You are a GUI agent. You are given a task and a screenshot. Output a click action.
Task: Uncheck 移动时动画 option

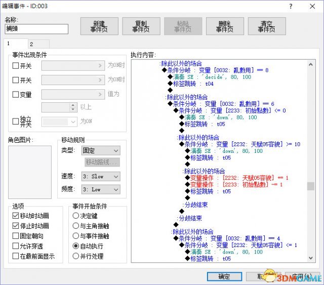(16, 216)
